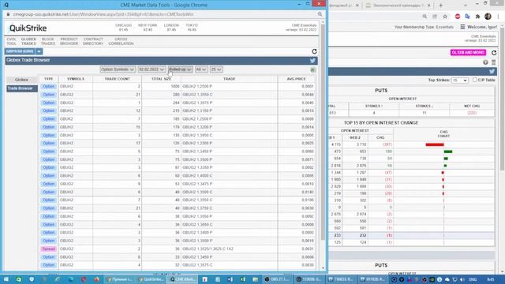Close the Экономический календарь tab
This screenshot has height=284, width=505.
click(428, 6)
